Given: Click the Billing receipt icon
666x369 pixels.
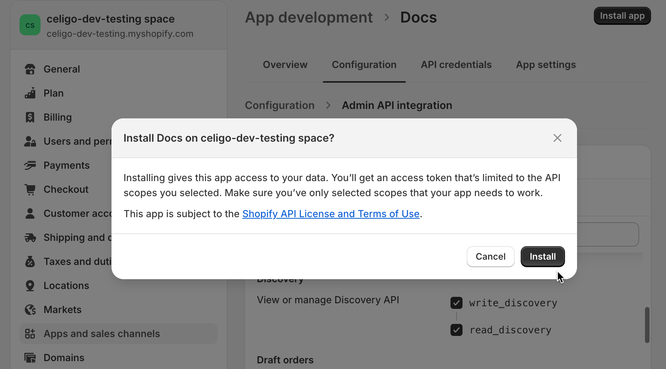Looking at the screenshot, I should [30, 117].
